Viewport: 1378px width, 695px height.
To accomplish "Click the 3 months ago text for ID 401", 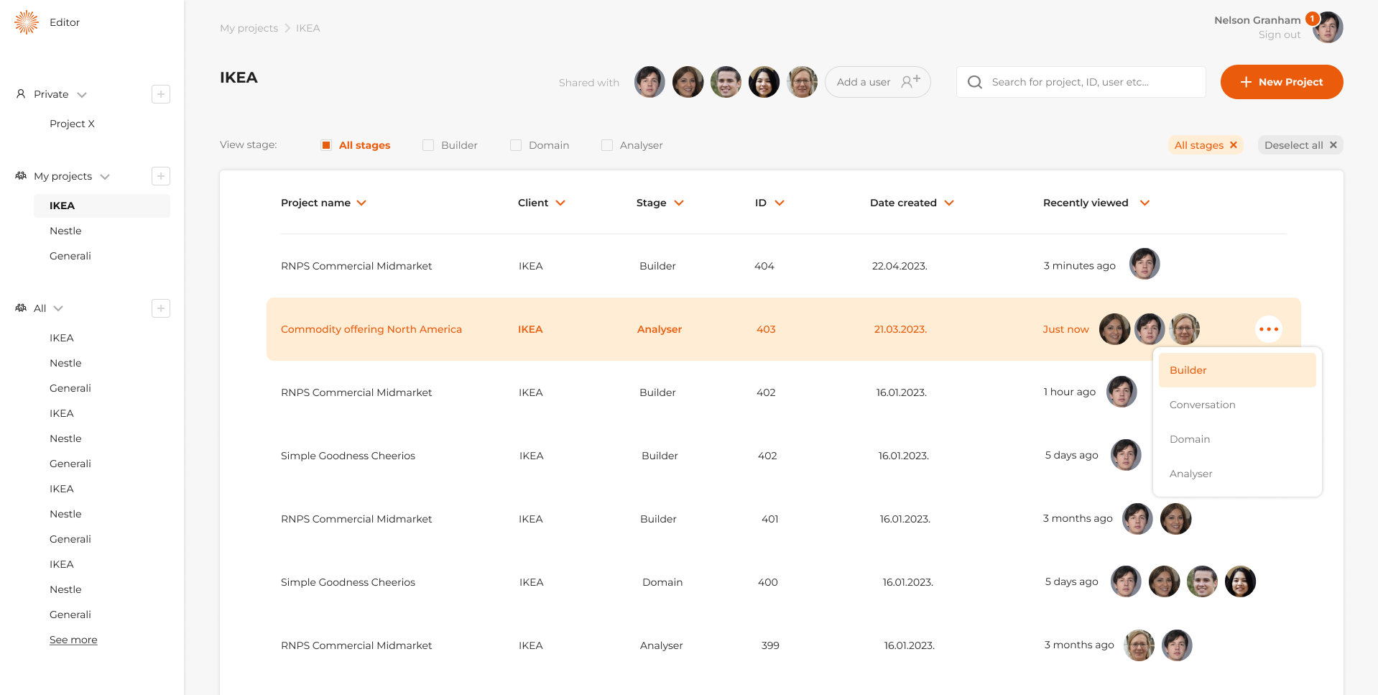I will click(x=1078, y=518).
